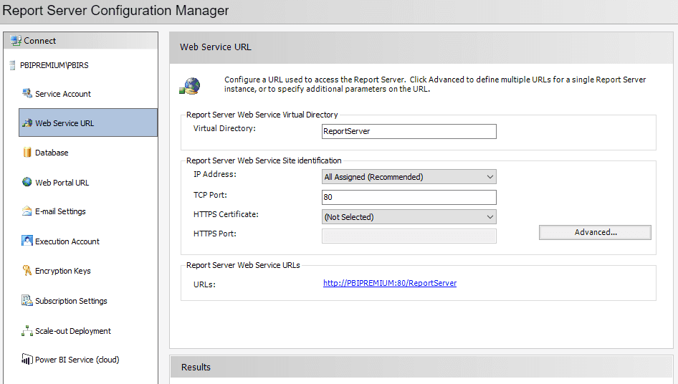Viewport: 678px width, 384px height.
Task: Open Scale-out Deployment network icon
Action: [27, 331]
